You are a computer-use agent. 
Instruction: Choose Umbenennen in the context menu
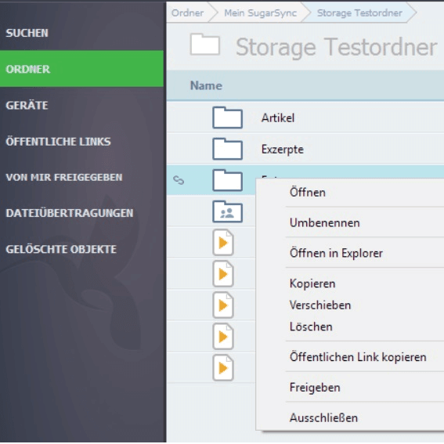pyautogui.click(x=324, y=223)
